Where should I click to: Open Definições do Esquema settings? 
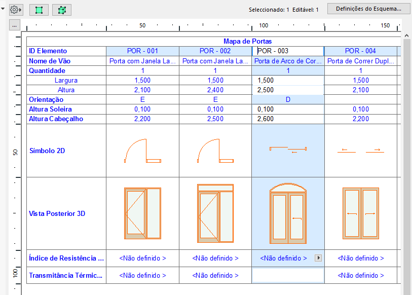[368, 9]
